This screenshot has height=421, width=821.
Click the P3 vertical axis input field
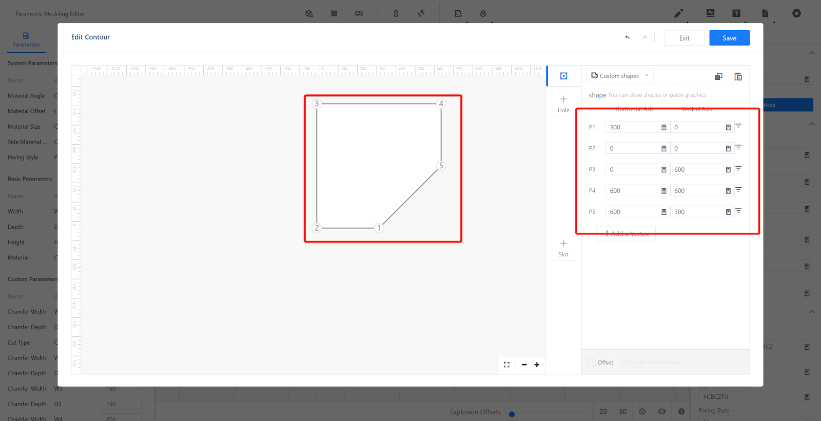point(697,170)
